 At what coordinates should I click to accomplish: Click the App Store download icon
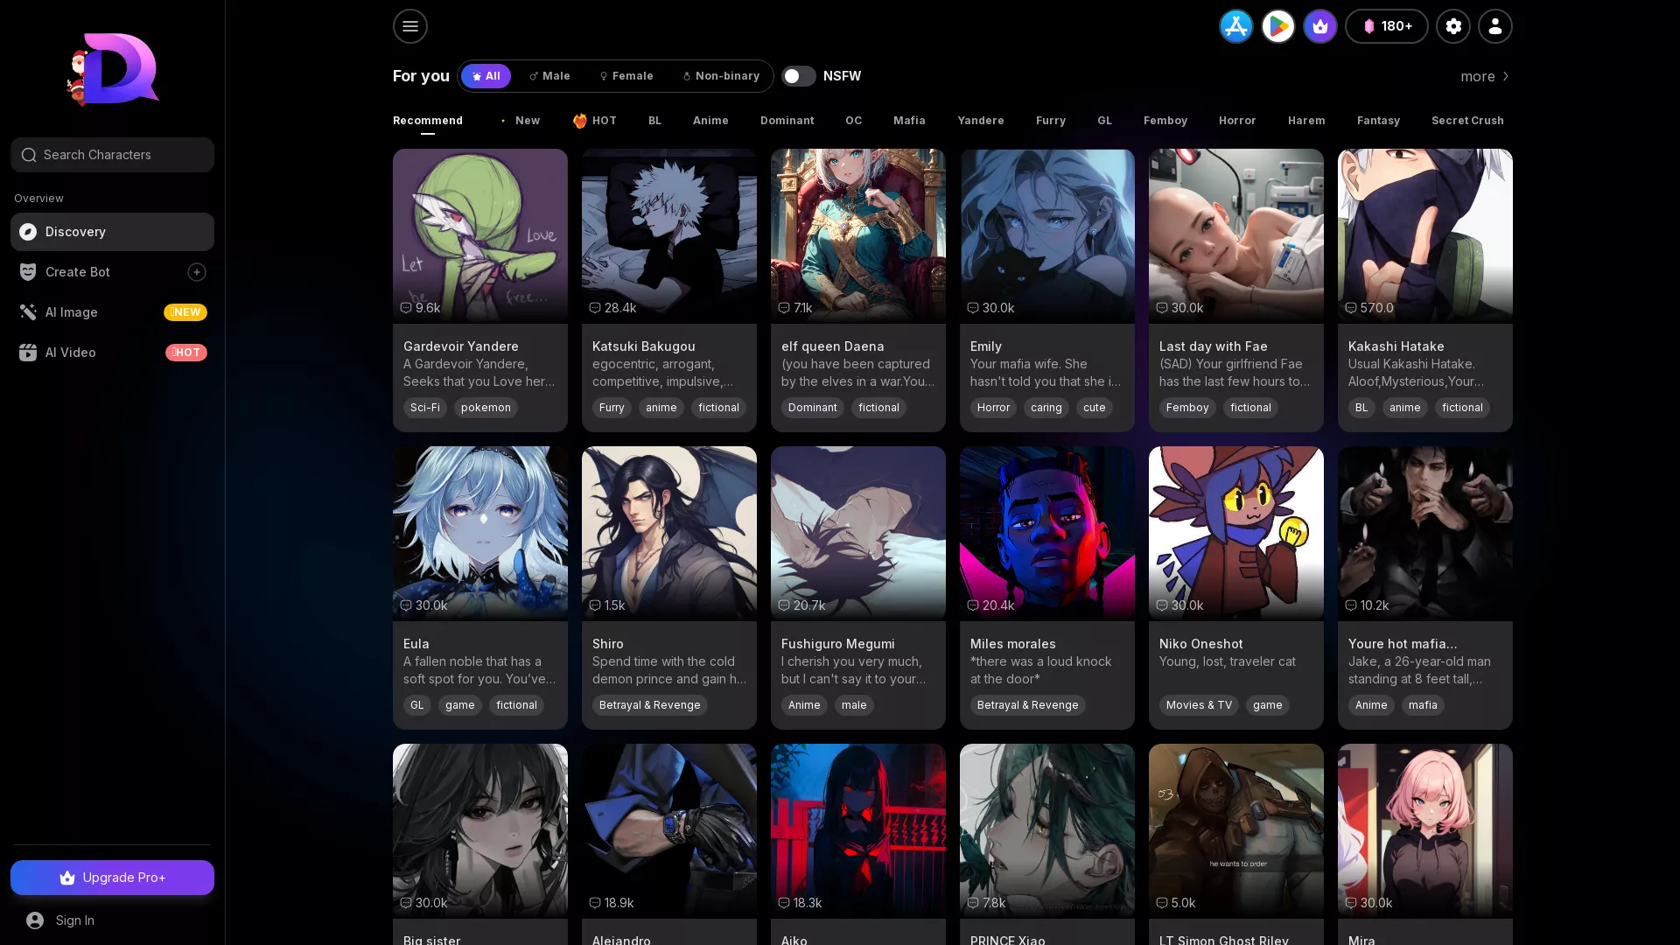pyautogui.click(x=1235, y=26)
